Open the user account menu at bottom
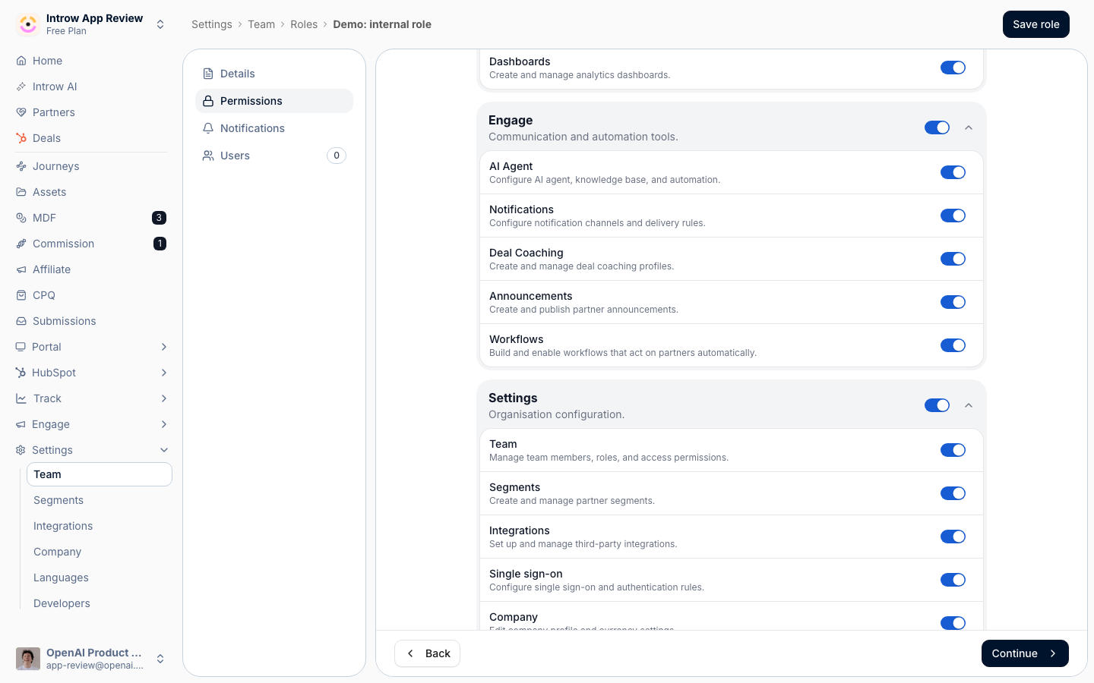Image resolution: width=1094 pixels, height=683 pixels. 91,659
